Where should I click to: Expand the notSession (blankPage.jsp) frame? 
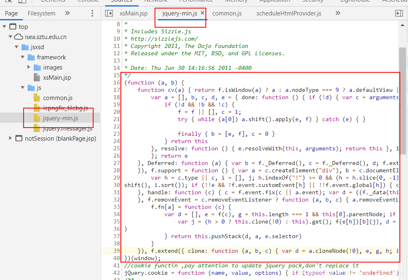11,139
